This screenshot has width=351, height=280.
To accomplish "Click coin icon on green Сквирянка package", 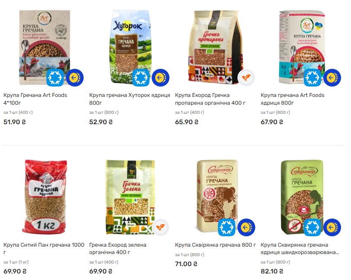I will click(x=332, y=227).
